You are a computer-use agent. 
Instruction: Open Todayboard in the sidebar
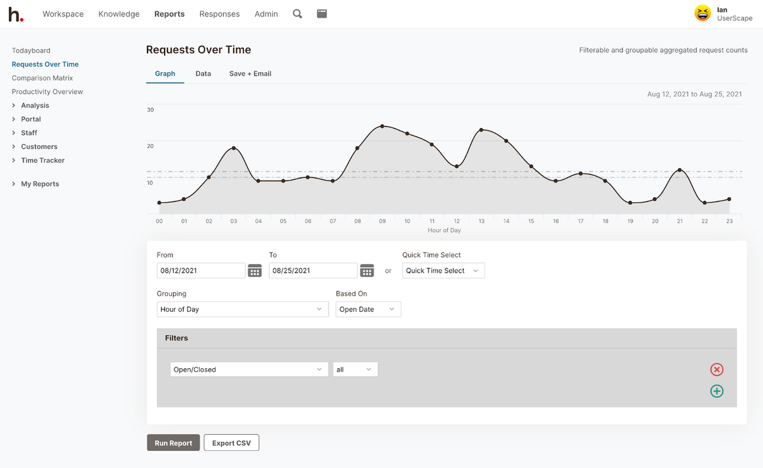click(x=31, y=50)
